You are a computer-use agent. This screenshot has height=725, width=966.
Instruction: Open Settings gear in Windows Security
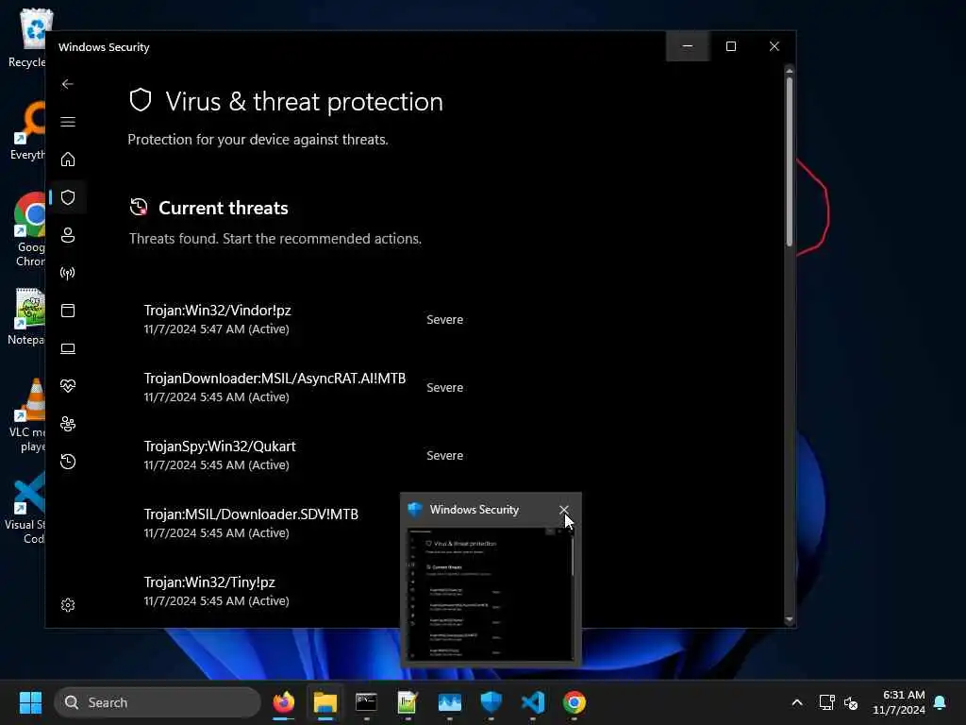tap(68, 605)
